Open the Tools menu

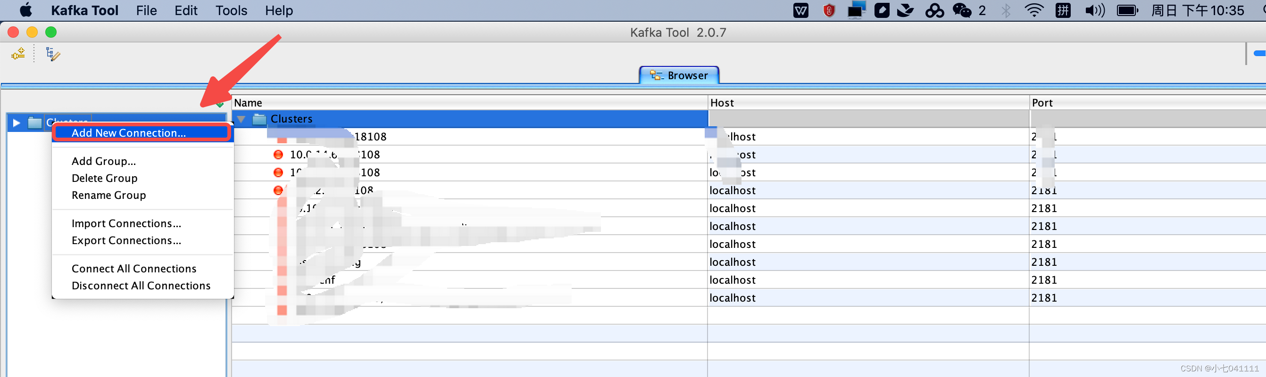pos(231,10)
